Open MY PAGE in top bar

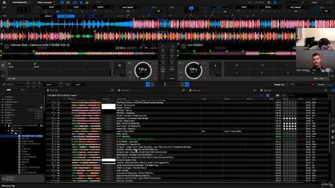260,2
